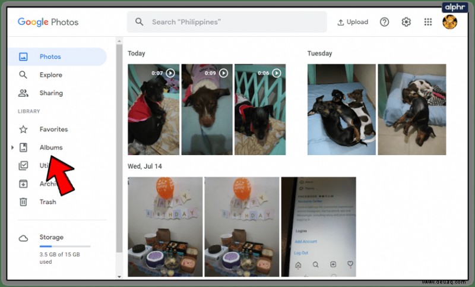Click the Explore magnifier icon
Screen dimensions: 475x287
(23, 75)
